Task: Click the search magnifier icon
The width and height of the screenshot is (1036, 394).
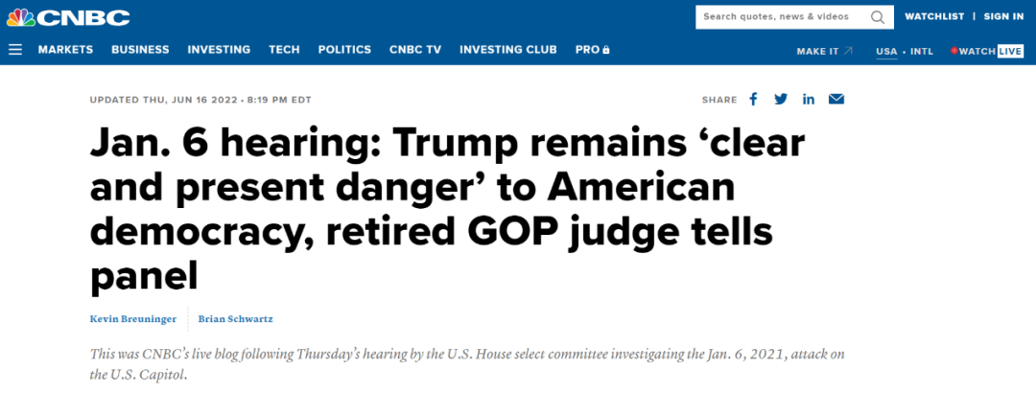Action: (878, 17)
